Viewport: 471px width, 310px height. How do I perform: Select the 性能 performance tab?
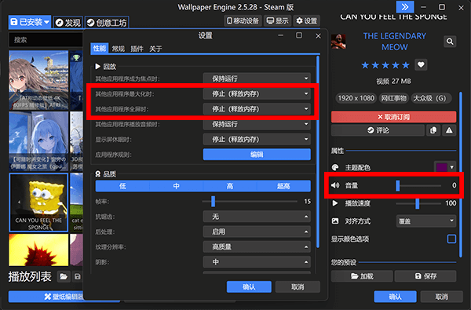pos(100,49)
